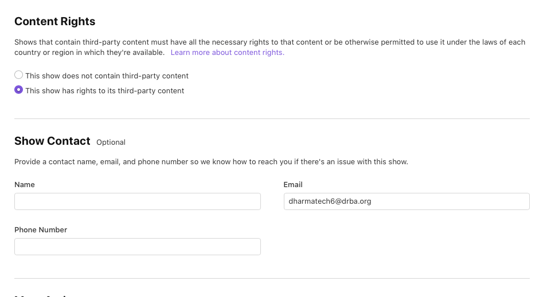
Task: Focus the Phone Number input field
Action: [x=138, y=247]
